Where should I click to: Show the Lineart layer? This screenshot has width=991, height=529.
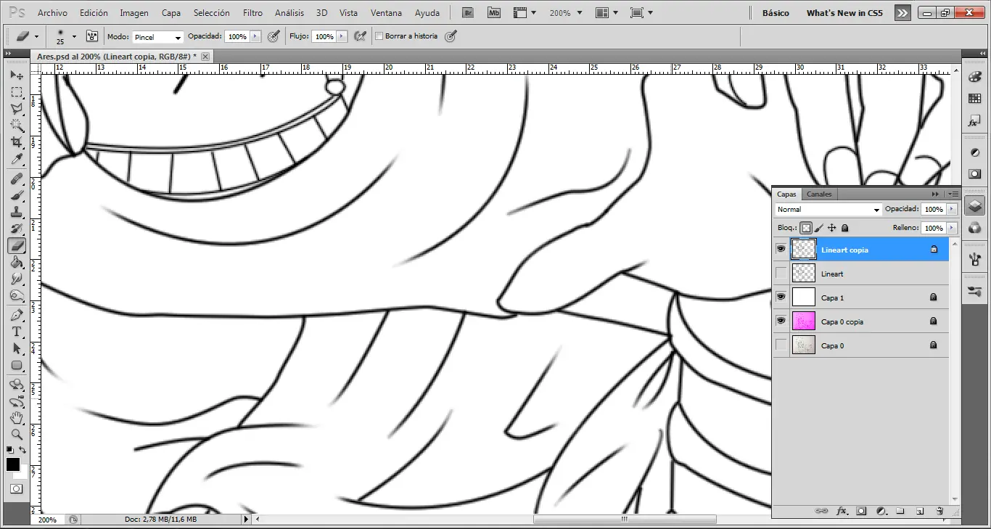[781, 274]
